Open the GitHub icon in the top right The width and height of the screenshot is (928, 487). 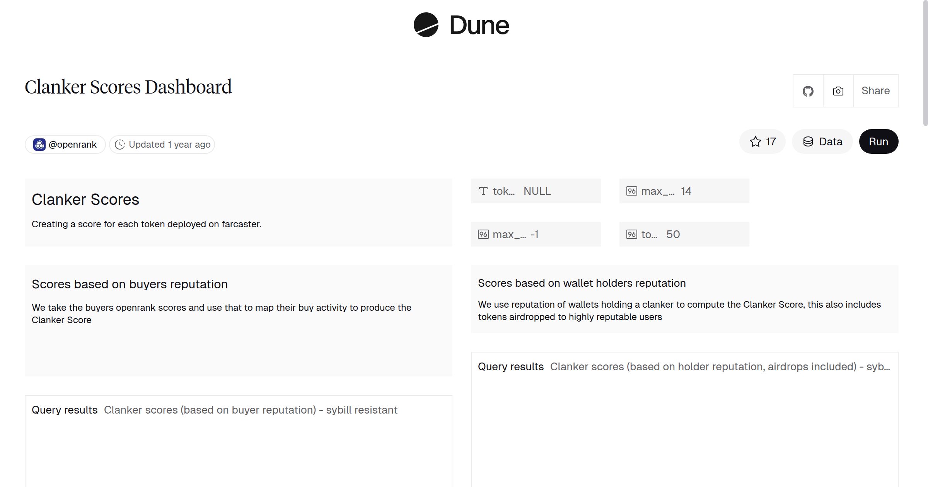click(x=808, y=90)
